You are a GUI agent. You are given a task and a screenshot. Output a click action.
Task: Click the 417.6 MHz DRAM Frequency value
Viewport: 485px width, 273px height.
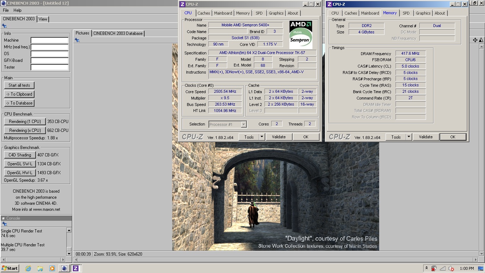(x=410, y=53)
